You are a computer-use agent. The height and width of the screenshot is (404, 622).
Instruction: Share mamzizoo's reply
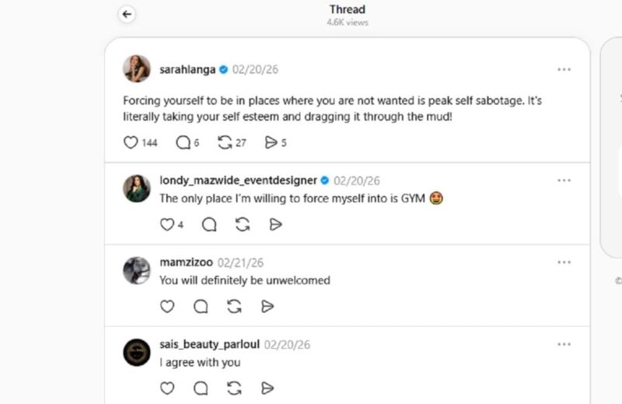coord(267,306)
